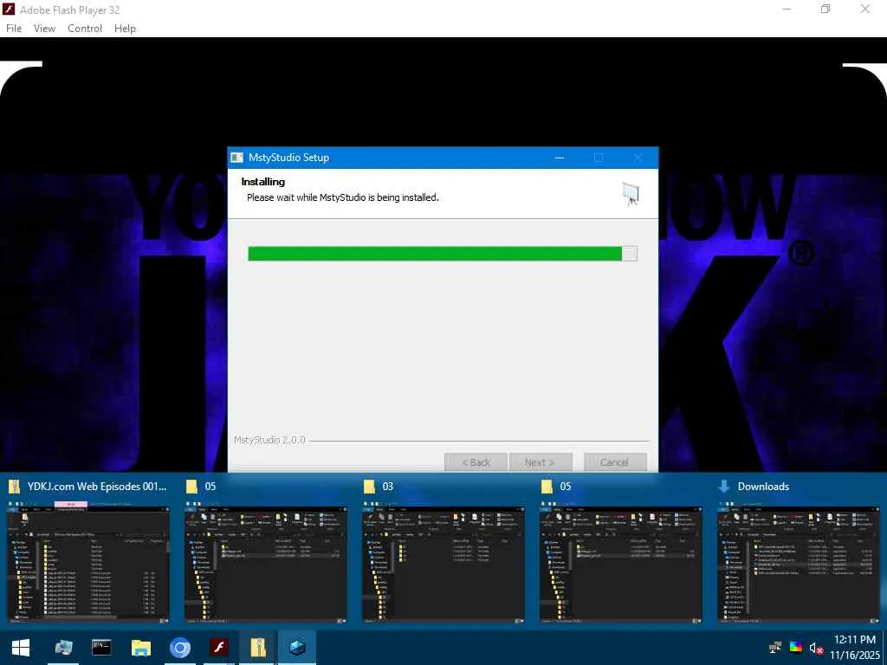Open the Help menu in Flash Player
Screen dimensions: 887x665
pyautogui.click(x=125, y=29)
